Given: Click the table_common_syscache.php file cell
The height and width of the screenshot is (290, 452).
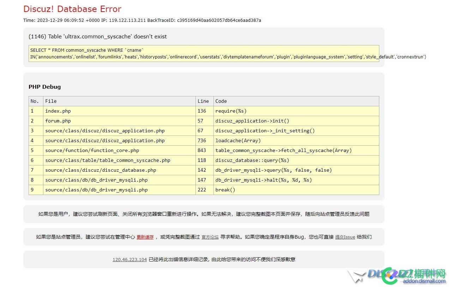Looking at the screenshot, I should coord(119,160).
